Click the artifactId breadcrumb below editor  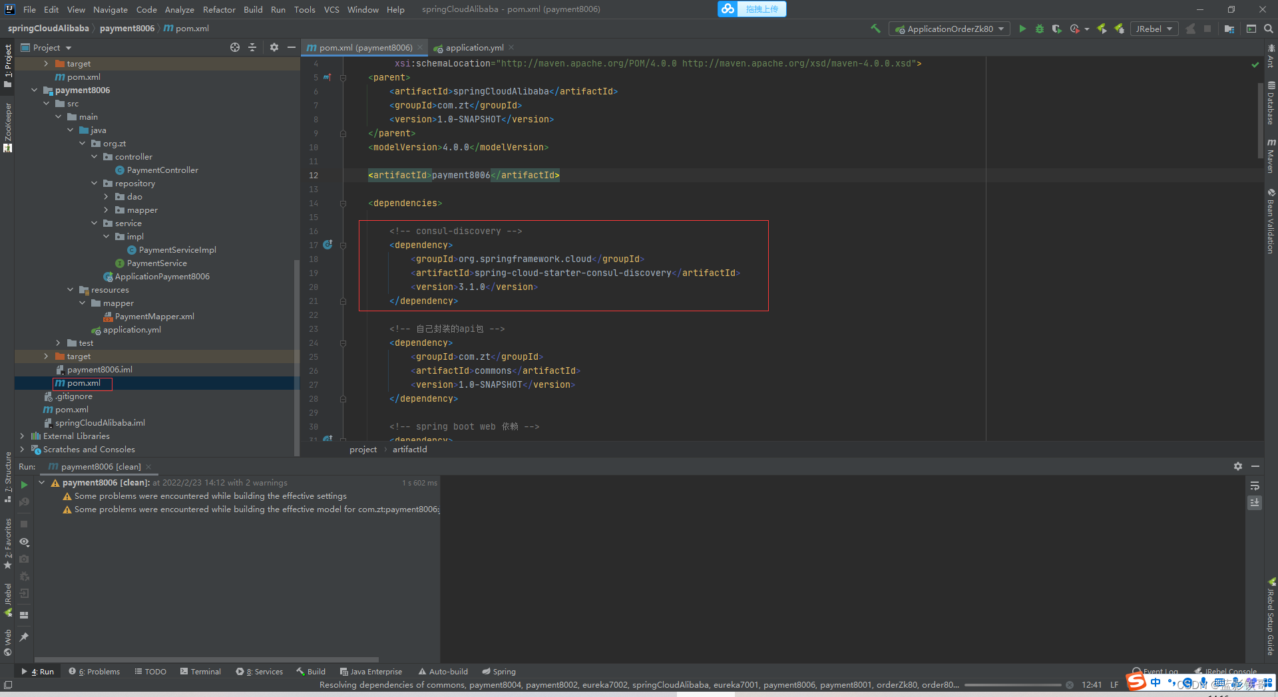click(409, 449)
